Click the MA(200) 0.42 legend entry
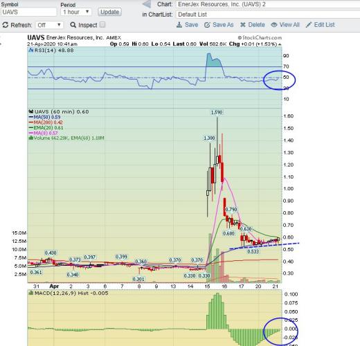The image size is (360, 346). [46, 122]
